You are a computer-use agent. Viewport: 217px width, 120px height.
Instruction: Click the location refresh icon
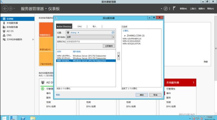(113, 32)
